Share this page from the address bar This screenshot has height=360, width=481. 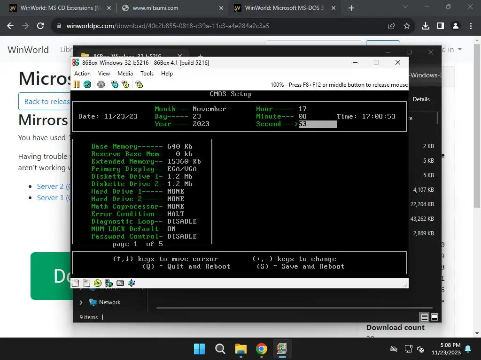(x=392, y=26)
